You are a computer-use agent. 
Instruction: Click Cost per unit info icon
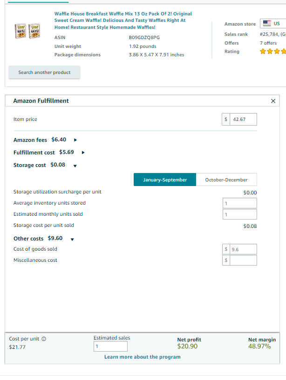(44, 339)
